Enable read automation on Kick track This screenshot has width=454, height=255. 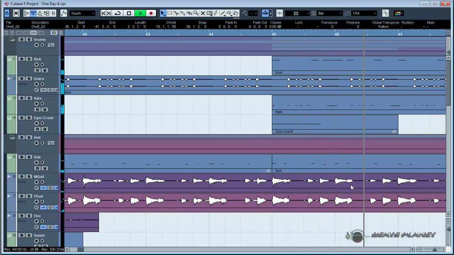[37, 70]
